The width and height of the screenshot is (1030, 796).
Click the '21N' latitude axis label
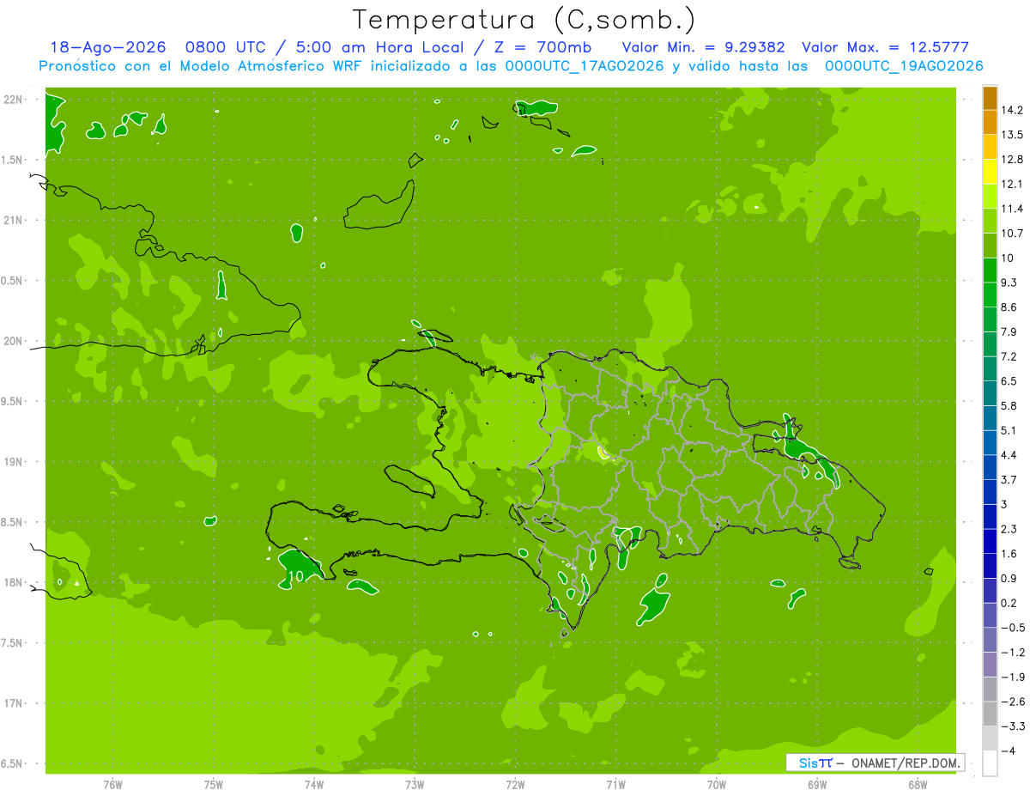point(13,220)
